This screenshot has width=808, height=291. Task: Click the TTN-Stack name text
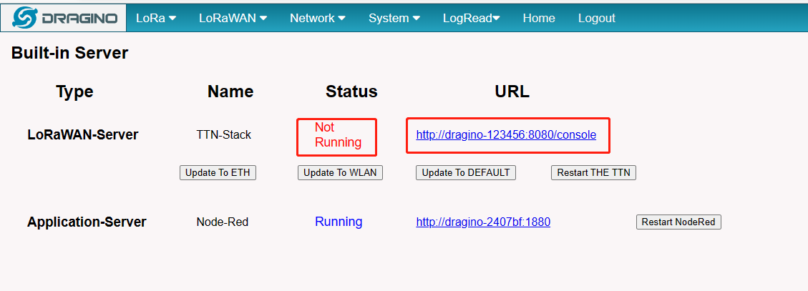223,135
